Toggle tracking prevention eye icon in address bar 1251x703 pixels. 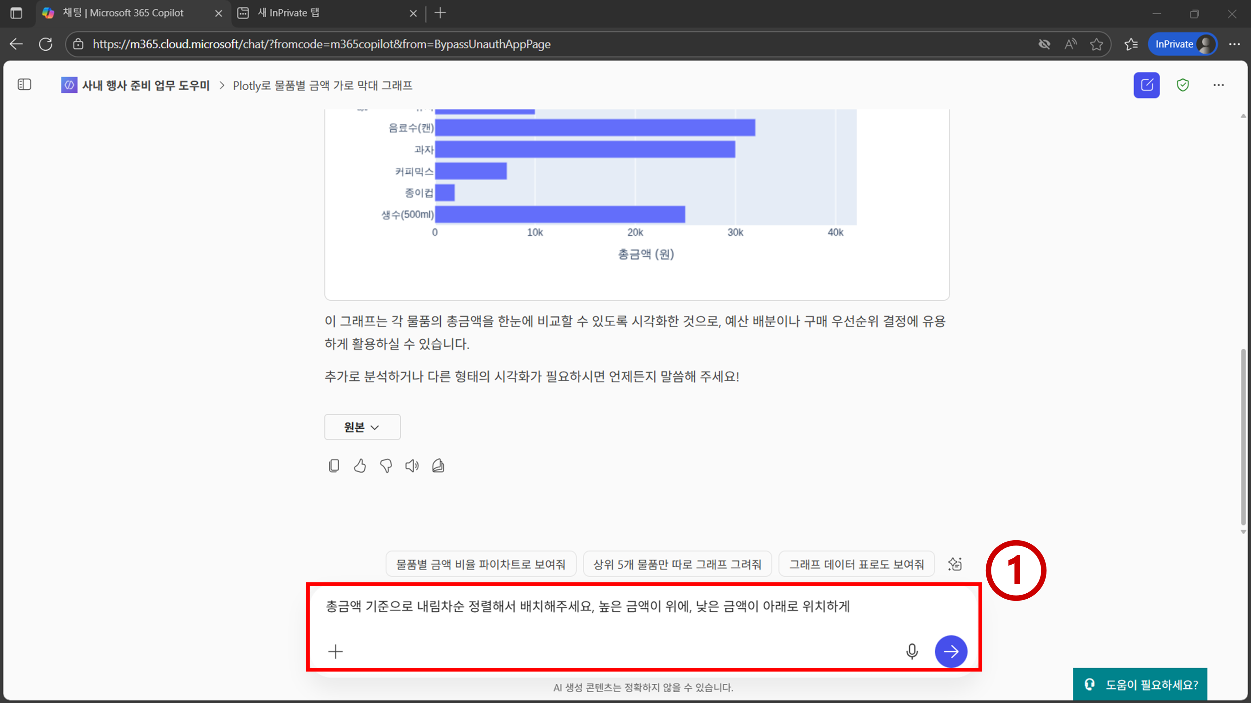pos(1044,44)
